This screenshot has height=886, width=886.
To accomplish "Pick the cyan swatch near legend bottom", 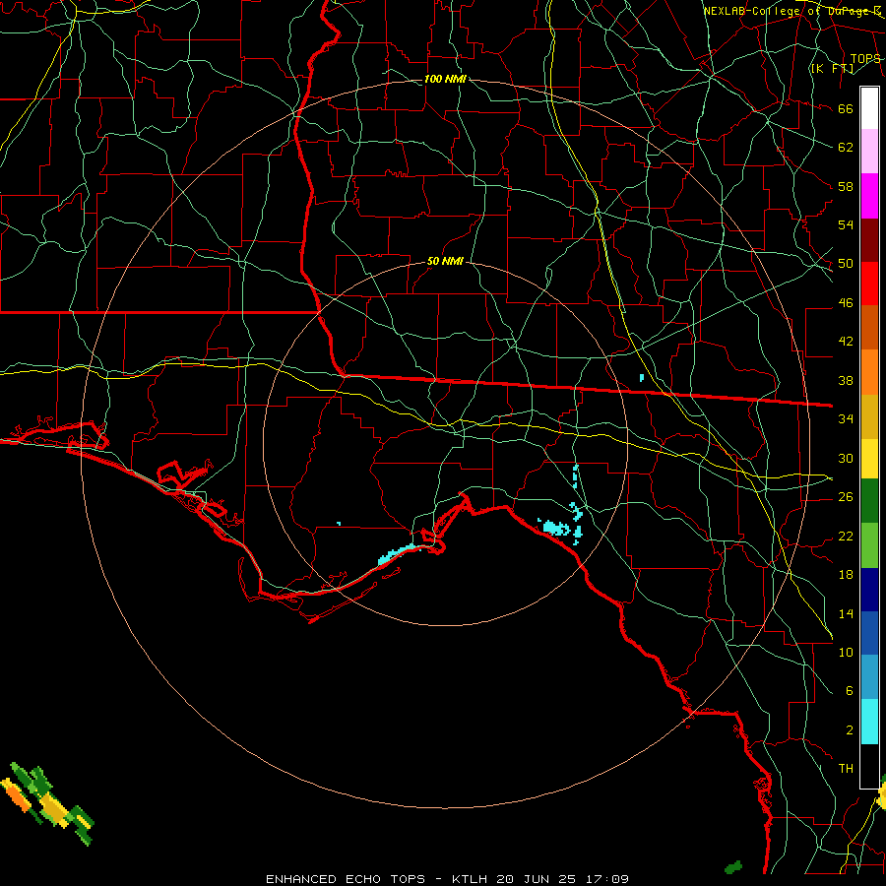I will (x=869, y=721).
